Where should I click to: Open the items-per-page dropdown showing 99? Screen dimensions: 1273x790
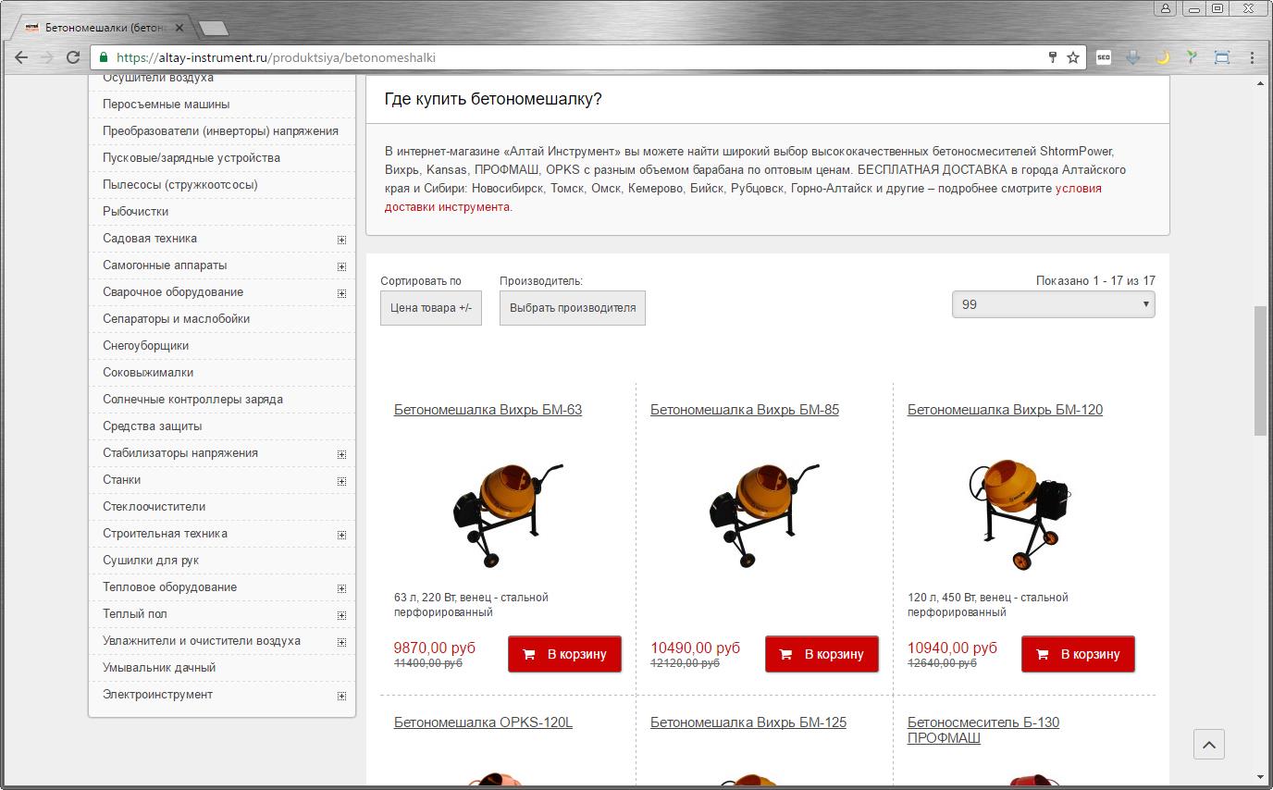pyautogui.click(x=1053, y=304)
